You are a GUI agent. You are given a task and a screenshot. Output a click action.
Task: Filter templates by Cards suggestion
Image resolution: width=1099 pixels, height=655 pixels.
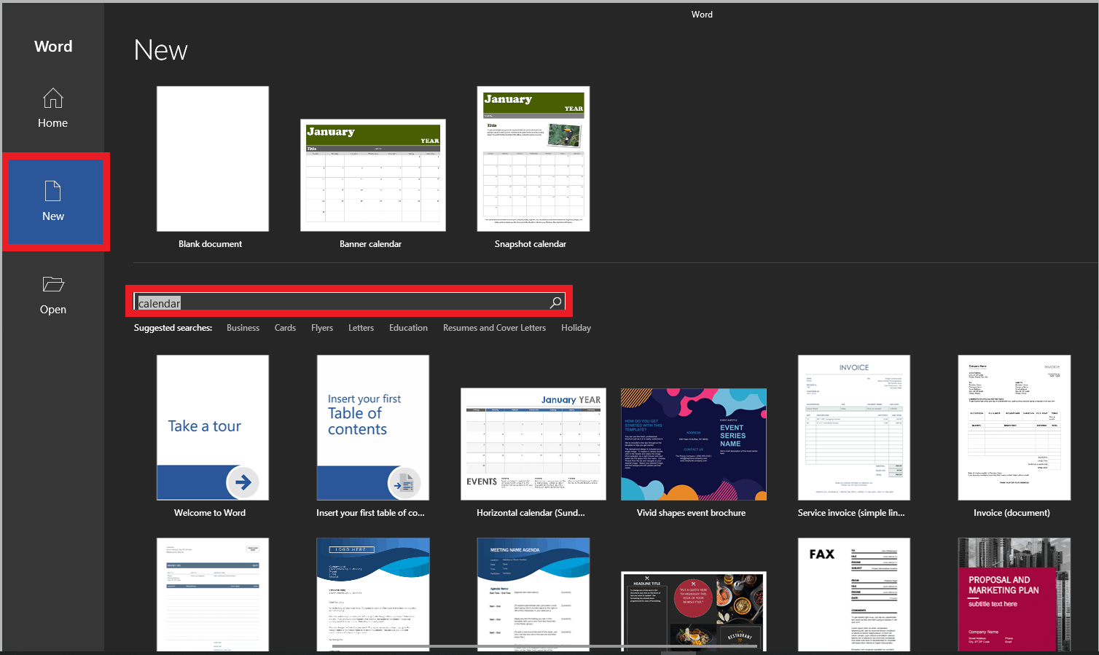pos(285,328)
